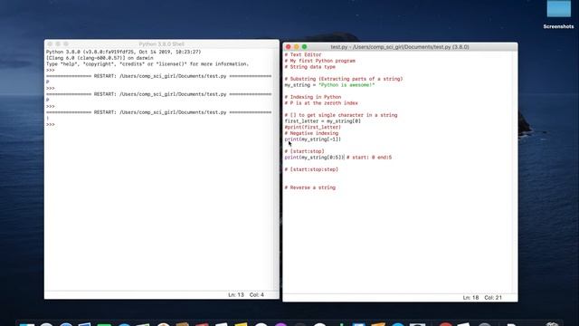
Task: Click the '!' output line in the shell
Action: (x=48, y=119)
